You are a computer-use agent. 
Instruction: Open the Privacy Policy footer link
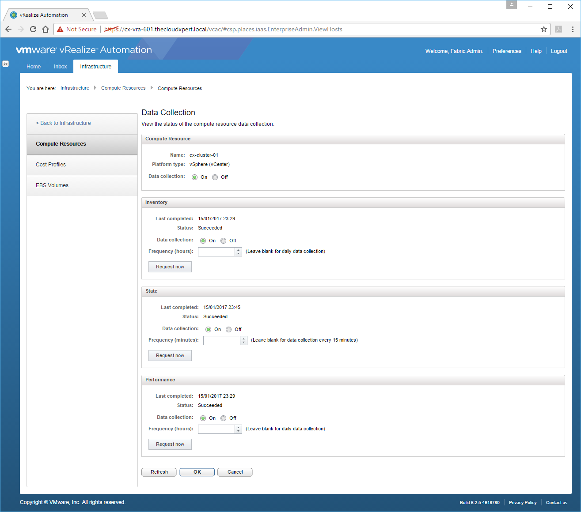523,503
